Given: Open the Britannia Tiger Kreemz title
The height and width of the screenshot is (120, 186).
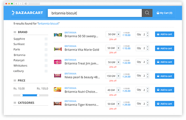Looking at the screenshot, I should [82, 105].
